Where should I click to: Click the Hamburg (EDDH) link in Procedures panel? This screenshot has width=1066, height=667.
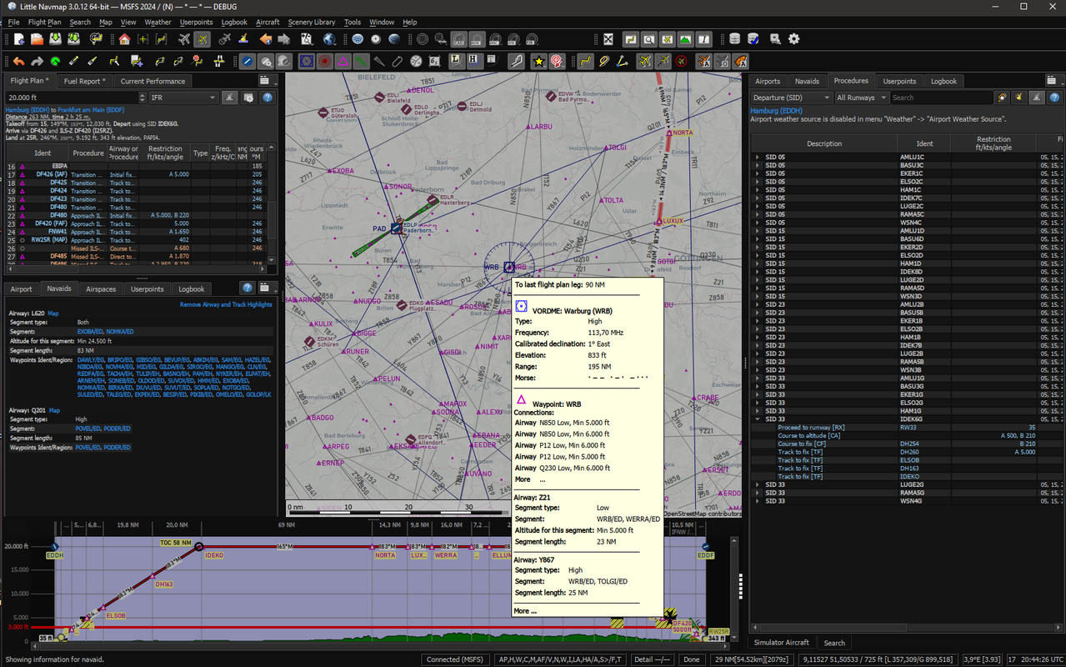tap(776, 111)
